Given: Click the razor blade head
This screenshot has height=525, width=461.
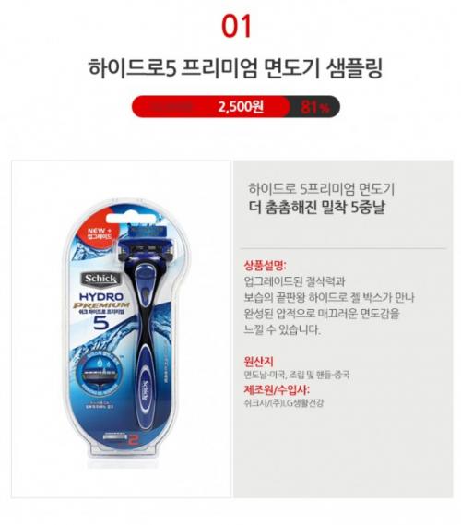Looking at the screenshot, I should [x=147, y=242].
